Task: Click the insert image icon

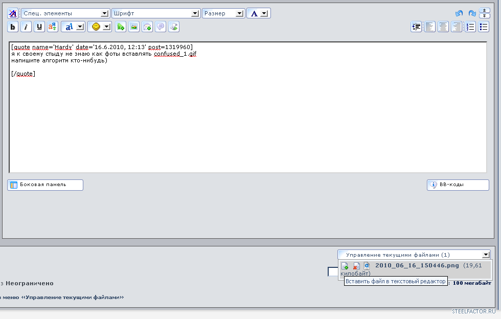Action: (134, 27)
